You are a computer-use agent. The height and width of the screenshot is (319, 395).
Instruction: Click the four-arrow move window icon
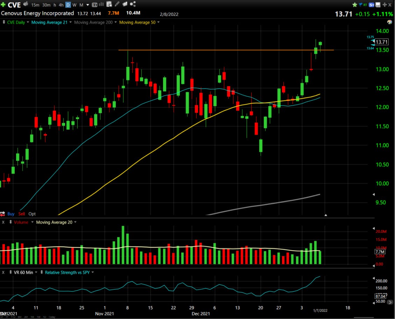coord(385,5)
